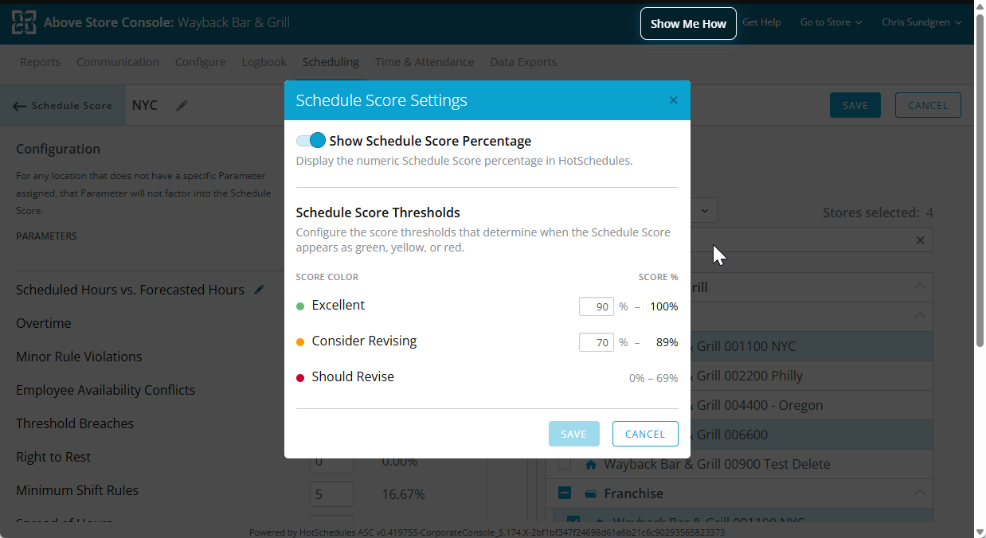Toggle Show Schedule Score Percentage switch
The image size is (986, 538).
tap(311, 141)
